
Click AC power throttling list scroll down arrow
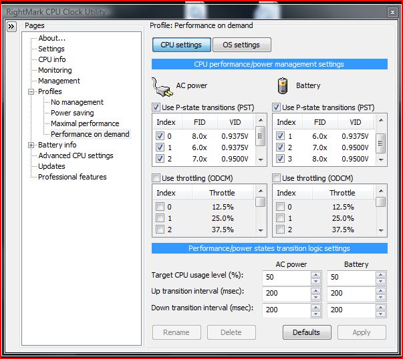click(x=261, y=230)
